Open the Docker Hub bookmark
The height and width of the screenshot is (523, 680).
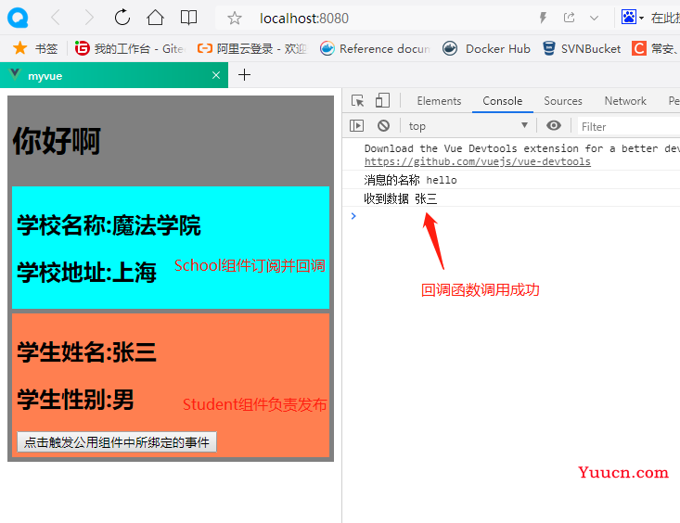point(487,48)
